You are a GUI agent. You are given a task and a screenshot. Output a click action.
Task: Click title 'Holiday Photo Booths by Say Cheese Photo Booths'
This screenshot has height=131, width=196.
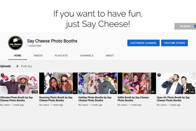[95, 99]
